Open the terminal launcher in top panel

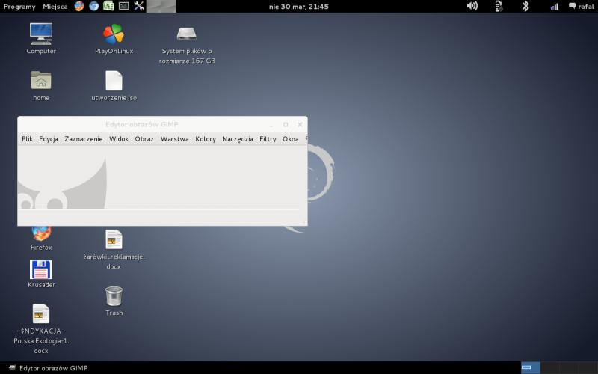pos(123,6)
